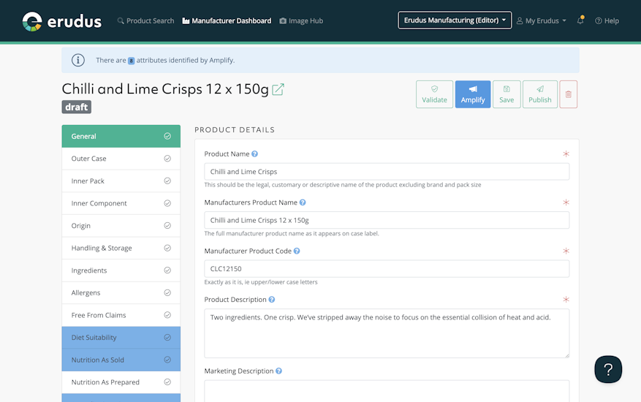
Task: Click the Ingredients checkmark icon
Action: coord(167,270)
